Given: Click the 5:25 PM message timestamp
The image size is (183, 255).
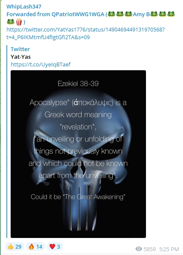Looking at the screenshot, I should click(169, 249).
